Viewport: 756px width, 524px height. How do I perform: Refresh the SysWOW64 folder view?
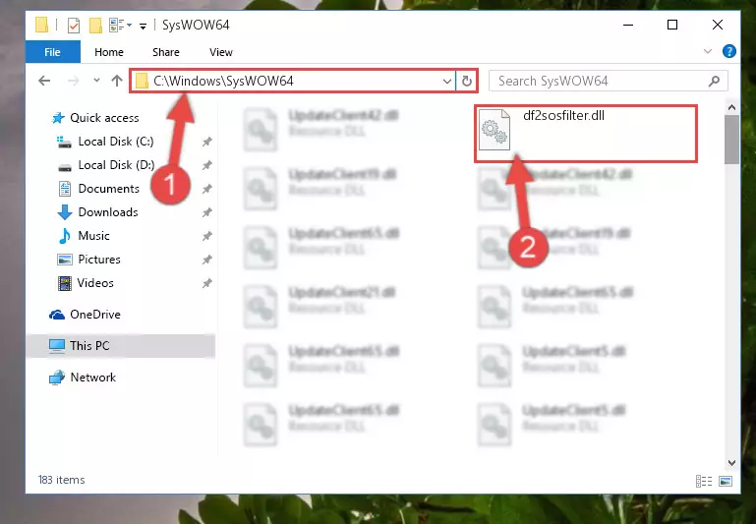click(x=467, y=81)
